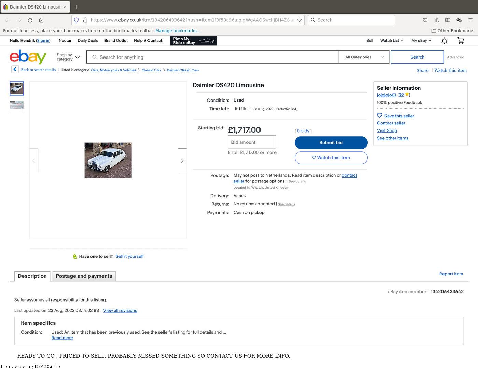478x369 pixels.
Task: Open the Manage bookmarks link
Action: click(x=178, y=31)
